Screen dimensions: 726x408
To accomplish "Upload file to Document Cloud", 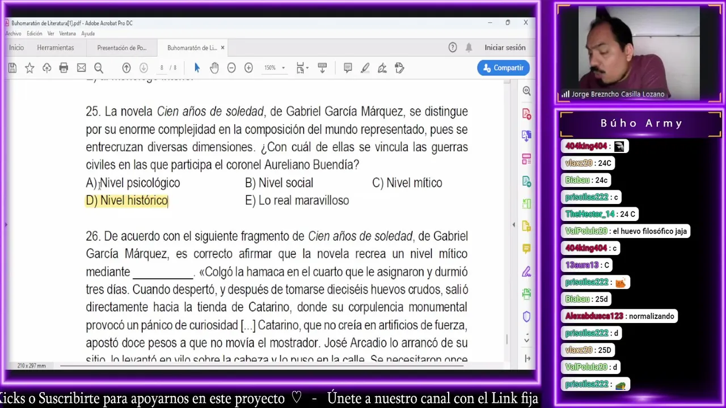I will (47, 68).
